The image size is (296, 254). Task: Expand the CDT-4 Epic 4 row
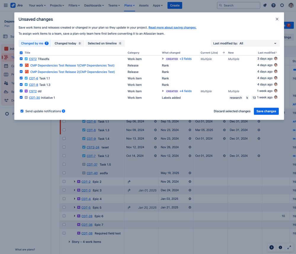[74, 199]
